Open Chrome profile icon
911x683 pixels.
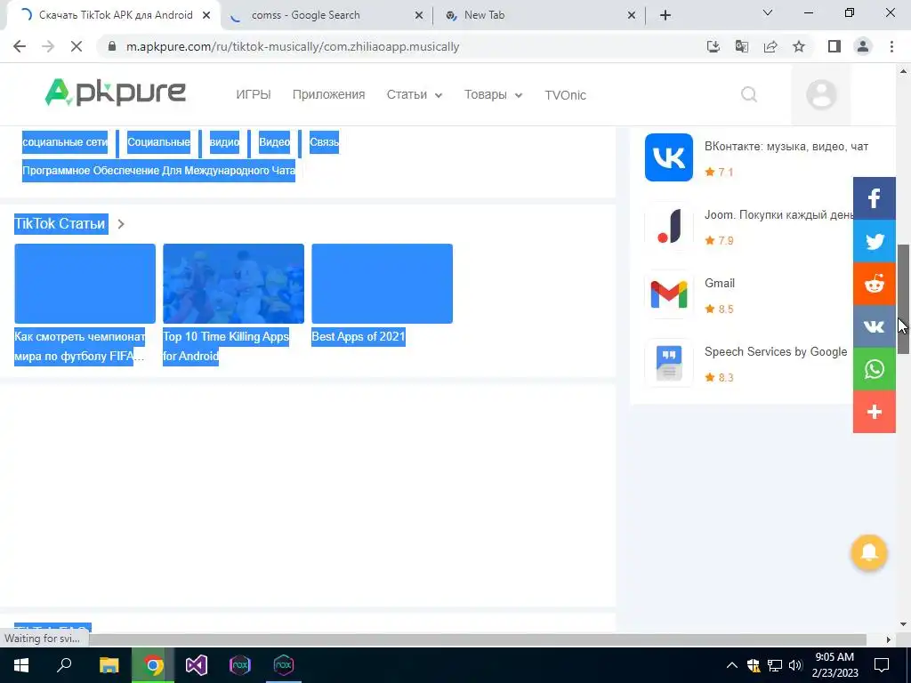coord(863,46)
